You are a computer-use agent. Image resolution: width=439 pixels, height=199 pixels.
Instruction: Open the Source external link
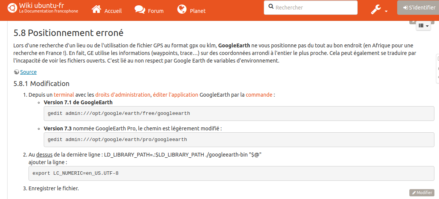[x=29, y=72]
